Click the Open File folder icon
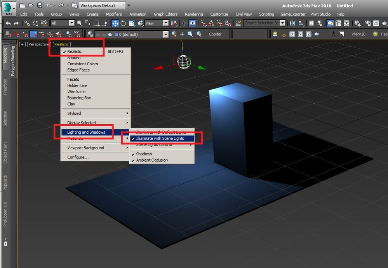Screen dimensions: 388x268 31,6
